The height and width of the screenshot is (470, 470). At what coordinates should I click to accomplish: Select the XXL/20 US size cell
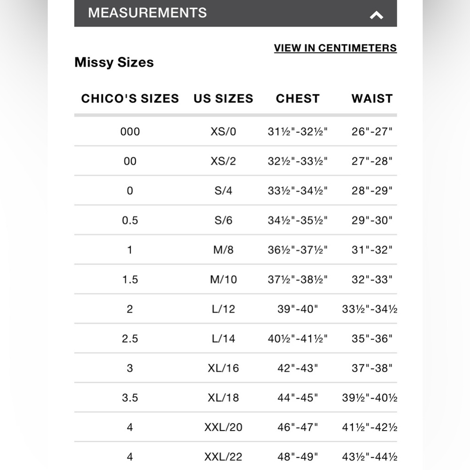223,427
